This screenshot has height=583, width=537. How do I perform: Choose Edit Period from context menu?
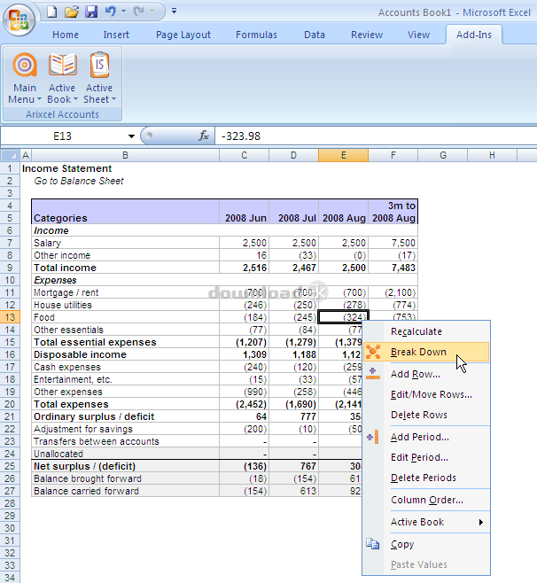point(426,457)
